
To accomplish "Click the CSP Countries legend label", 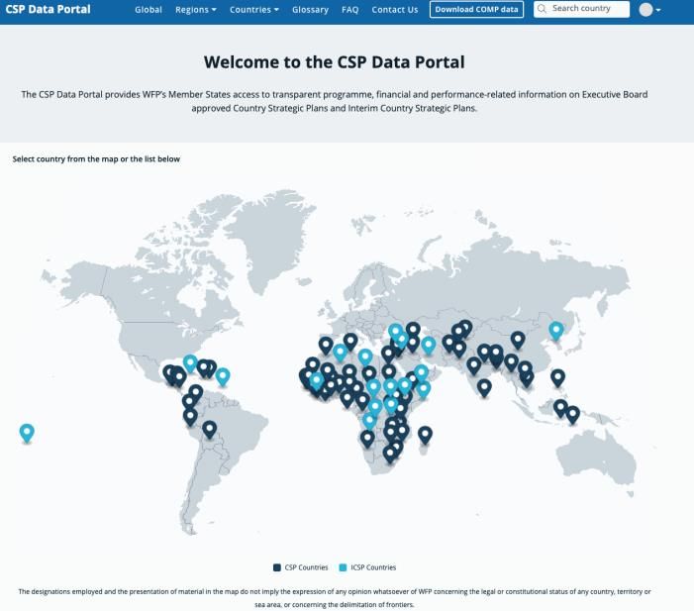I will tap(306, 567).
